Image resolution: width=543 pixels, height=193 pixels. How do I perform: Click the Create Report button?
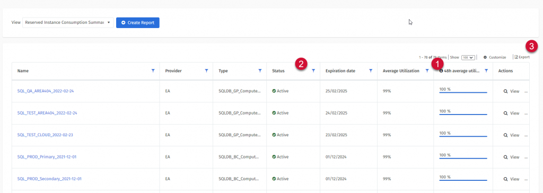(x=137, y=22)
